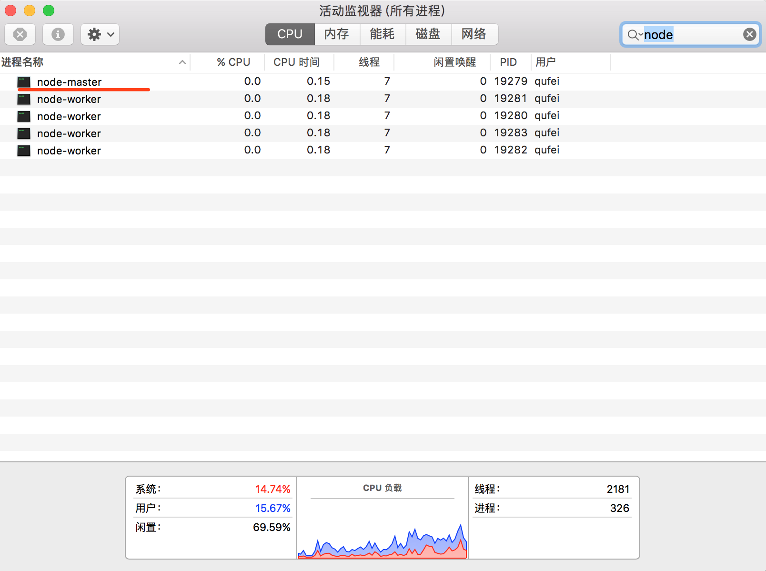Image resolution: width=766 pixels, height=571 pixels.
Task: Click the icon of node-worker PID 19280
Action: coord(24,116)
